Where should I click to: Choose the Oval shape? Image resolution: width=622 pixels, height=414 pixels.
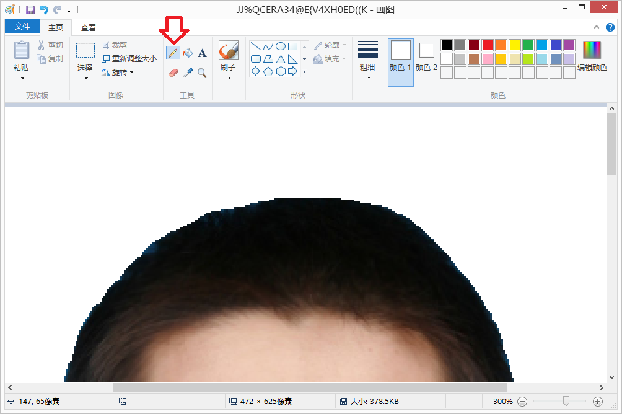[281, 46]
